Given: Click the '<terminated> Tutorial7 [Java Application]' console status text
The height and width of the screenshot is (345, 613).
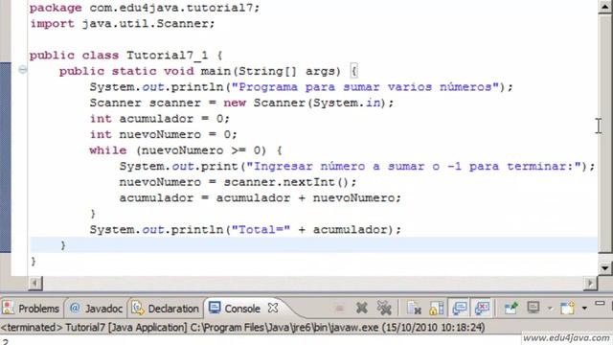Looking at the screenshot, I should tap(94, 327).
